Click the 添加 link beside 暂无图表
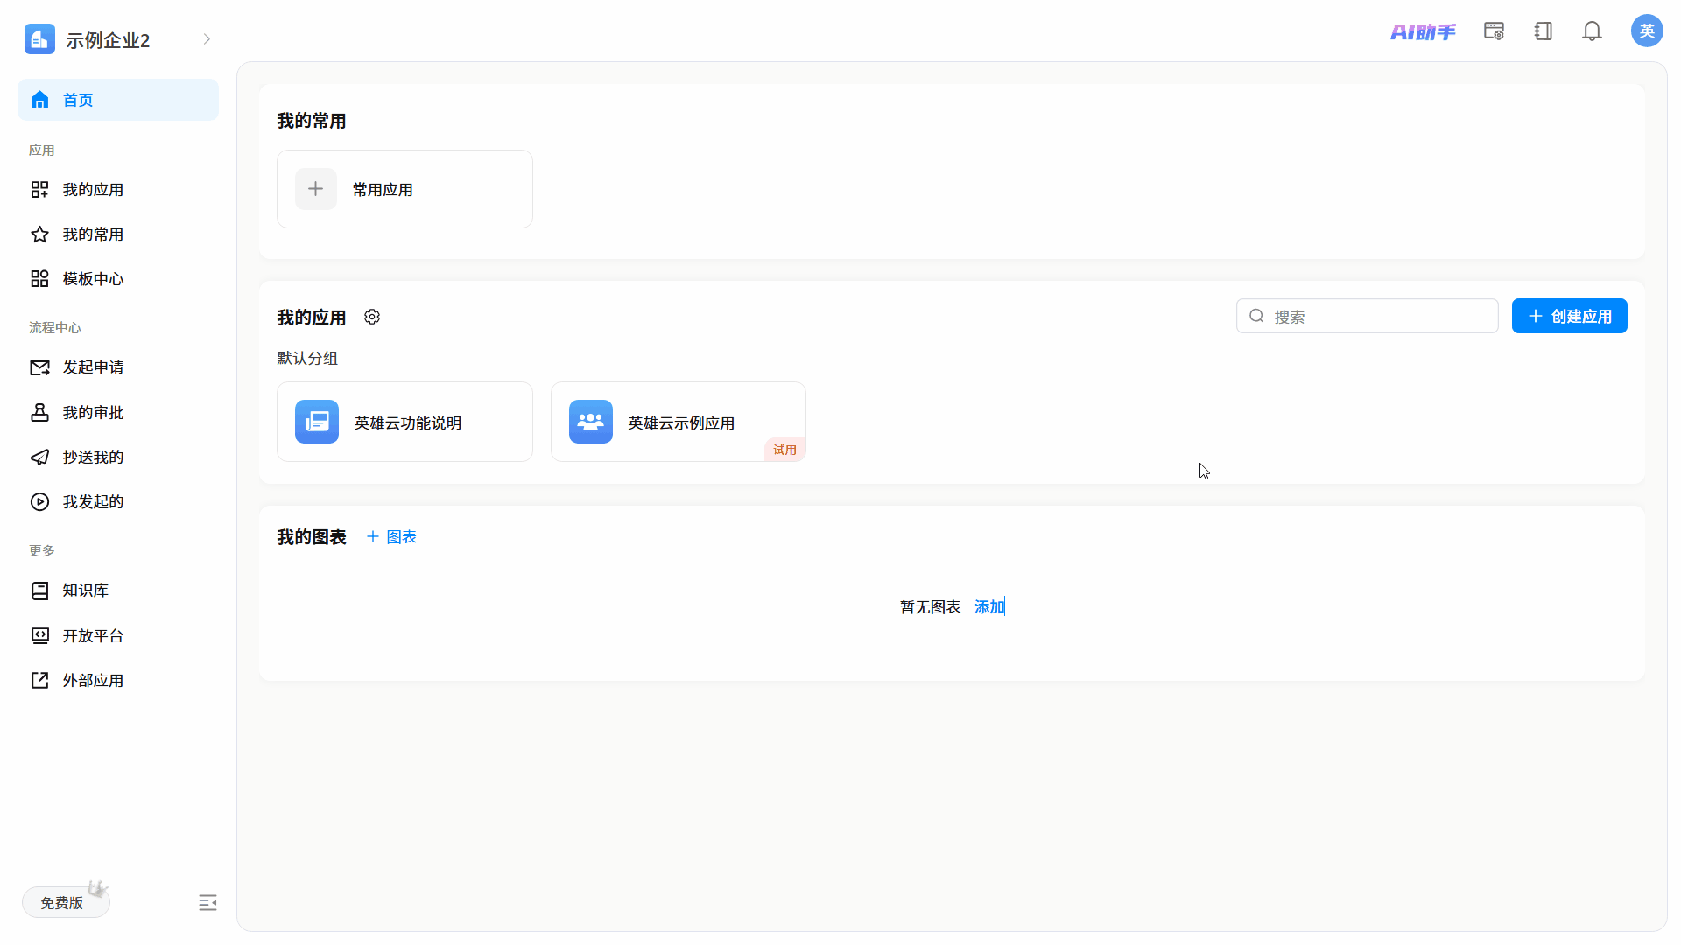This screenshot has width=1681, height=945. click(x=989, y=607)
